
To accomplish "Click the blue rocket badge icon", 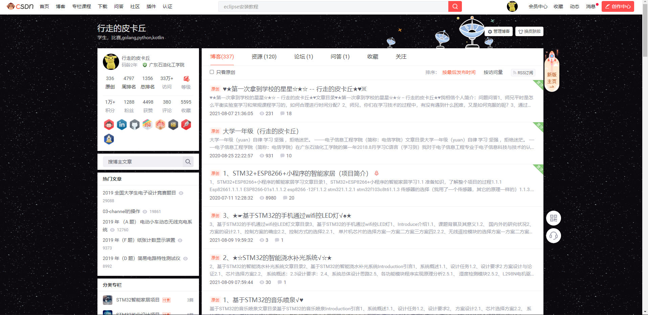I will click(x=109, y=139).
